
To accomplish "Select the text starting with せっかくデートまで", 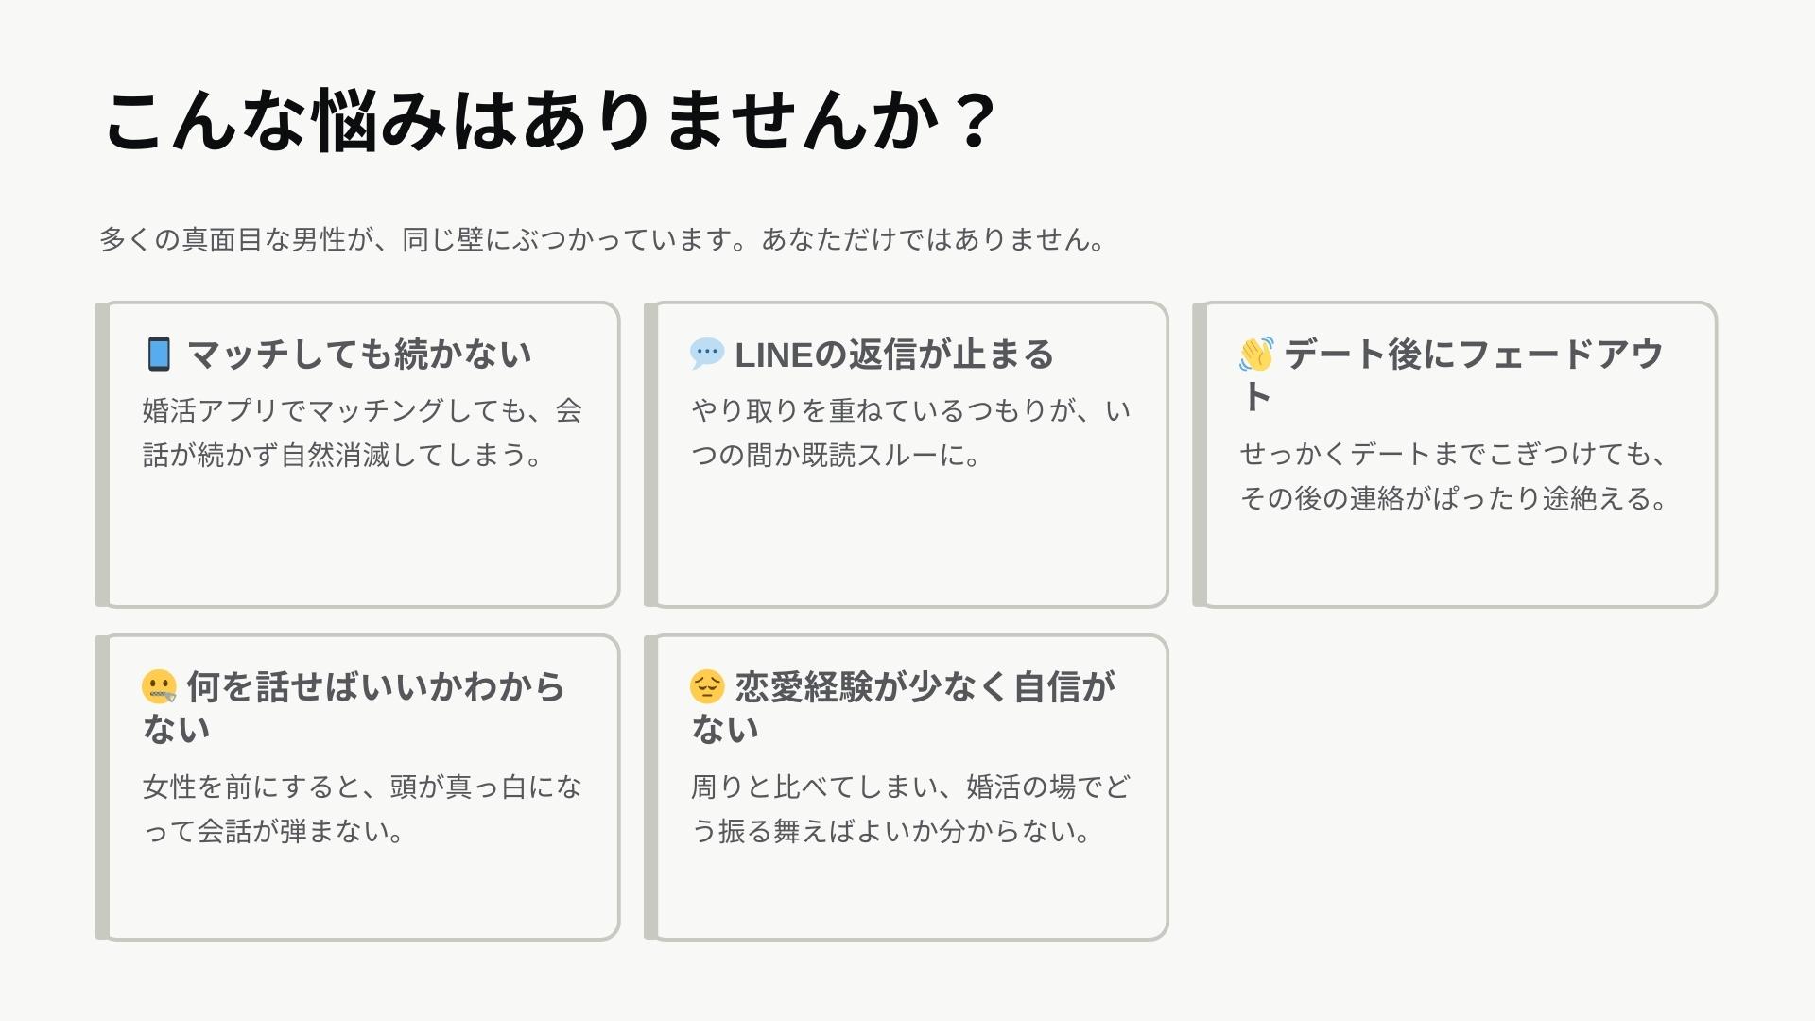I will (x=1453, y=476).
